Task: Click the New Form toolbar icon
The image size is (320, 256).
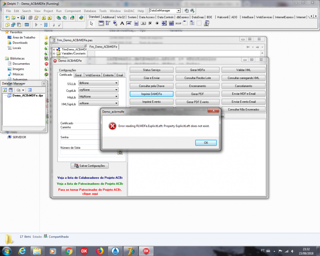Action: pos(27,25)
